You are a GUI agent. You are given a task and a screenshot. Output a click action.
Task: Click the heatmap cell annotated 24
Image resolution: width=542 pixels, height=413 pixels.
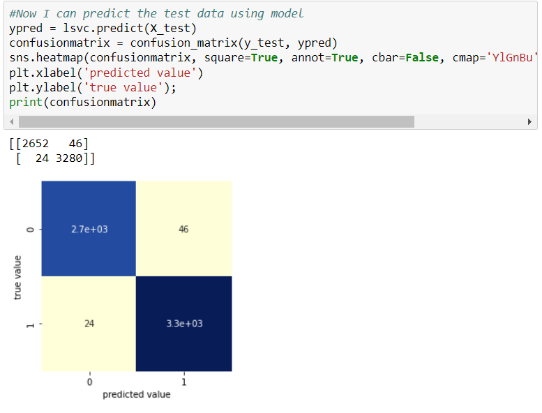[89, 324]
